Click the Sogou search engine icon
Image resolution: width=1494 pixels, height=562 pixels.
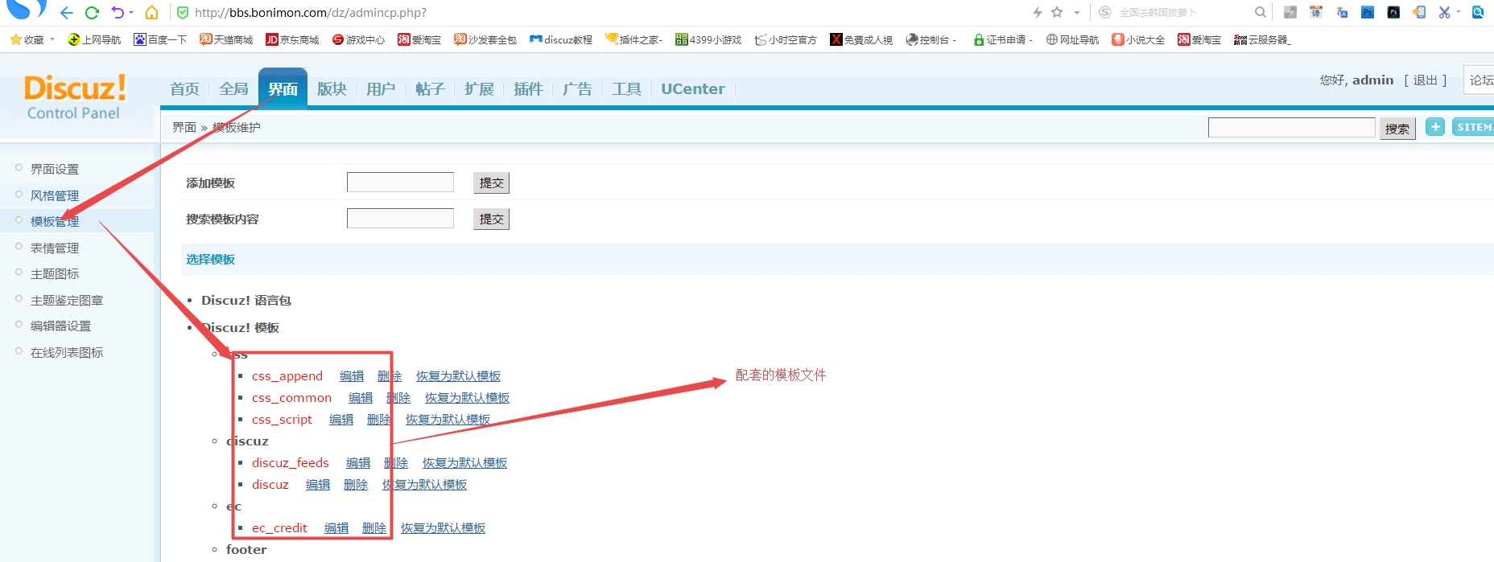(1105, 12)
